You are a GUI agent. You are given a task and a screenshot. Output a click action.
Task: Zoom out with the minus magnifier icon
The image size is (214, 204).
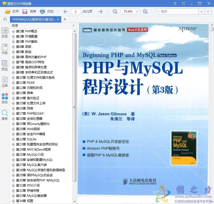point(115,12)
